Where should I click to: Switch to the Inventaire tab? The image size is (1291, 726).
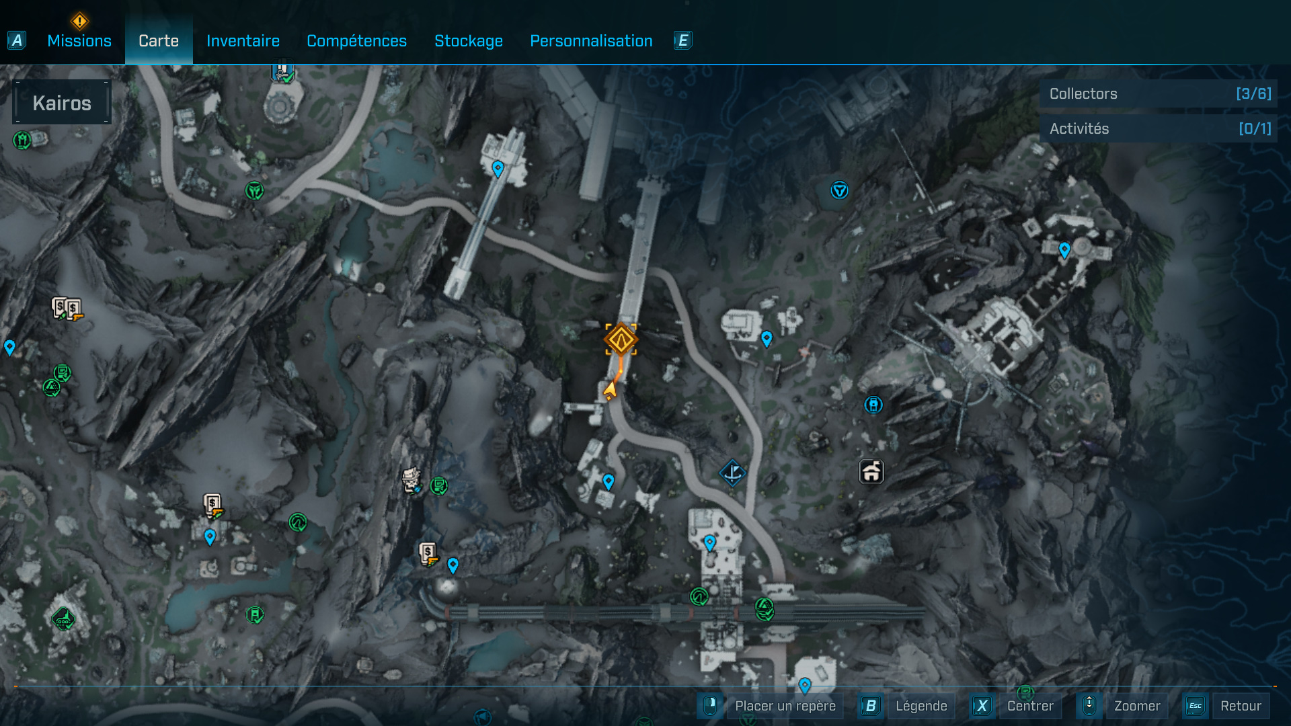pos(243,41)
